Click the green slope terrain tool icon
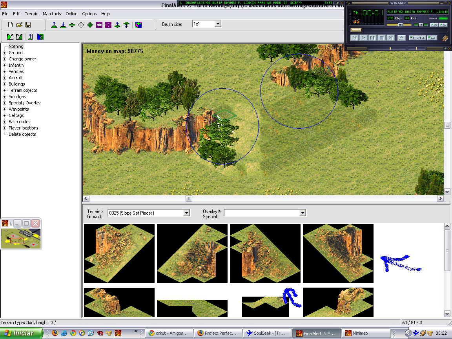This screenshot has height=339, width=452. click(x=10, y=36)
